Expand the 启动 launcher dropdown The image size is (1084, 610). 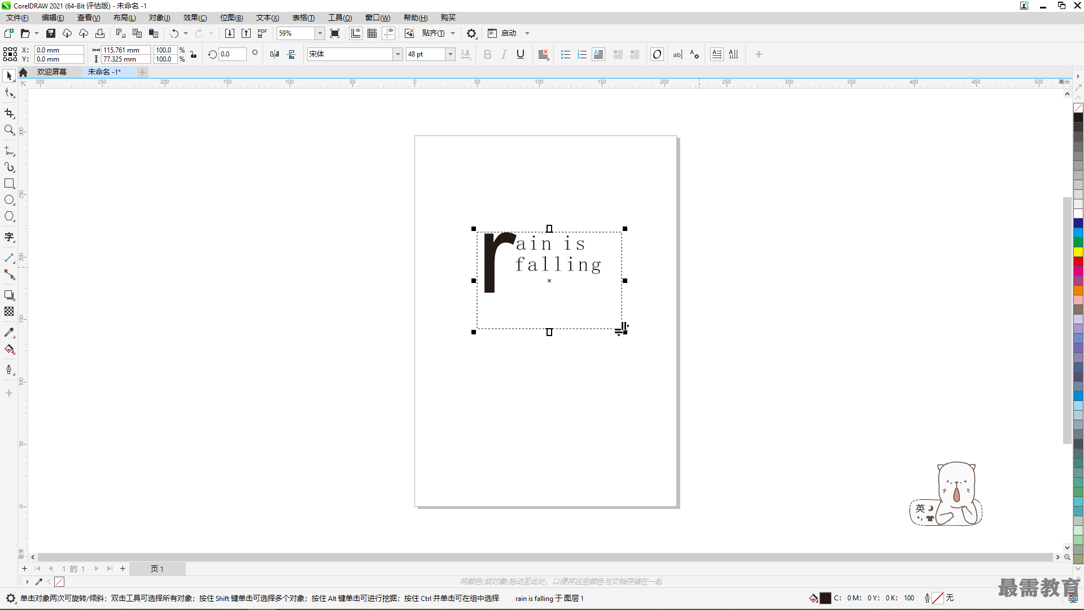click(527, 33)
